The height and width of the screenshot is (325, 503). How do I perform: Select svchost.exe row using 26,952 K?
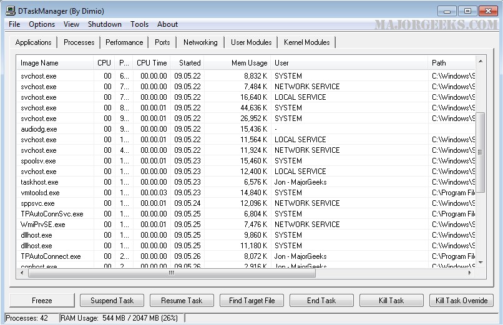(x=246, y=119)
